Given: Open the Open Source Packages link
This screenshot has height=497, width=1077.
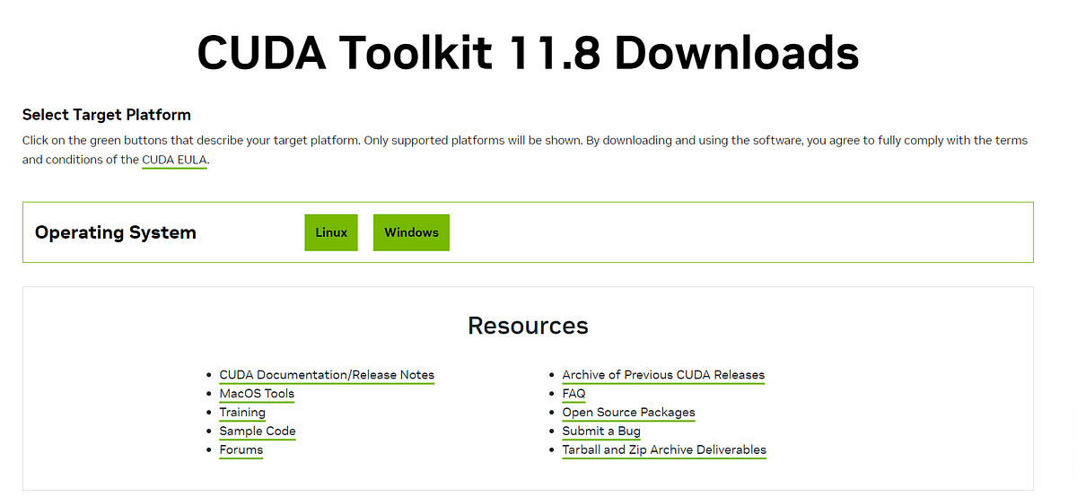Looking at the screenshot, I should coord(628,413).
